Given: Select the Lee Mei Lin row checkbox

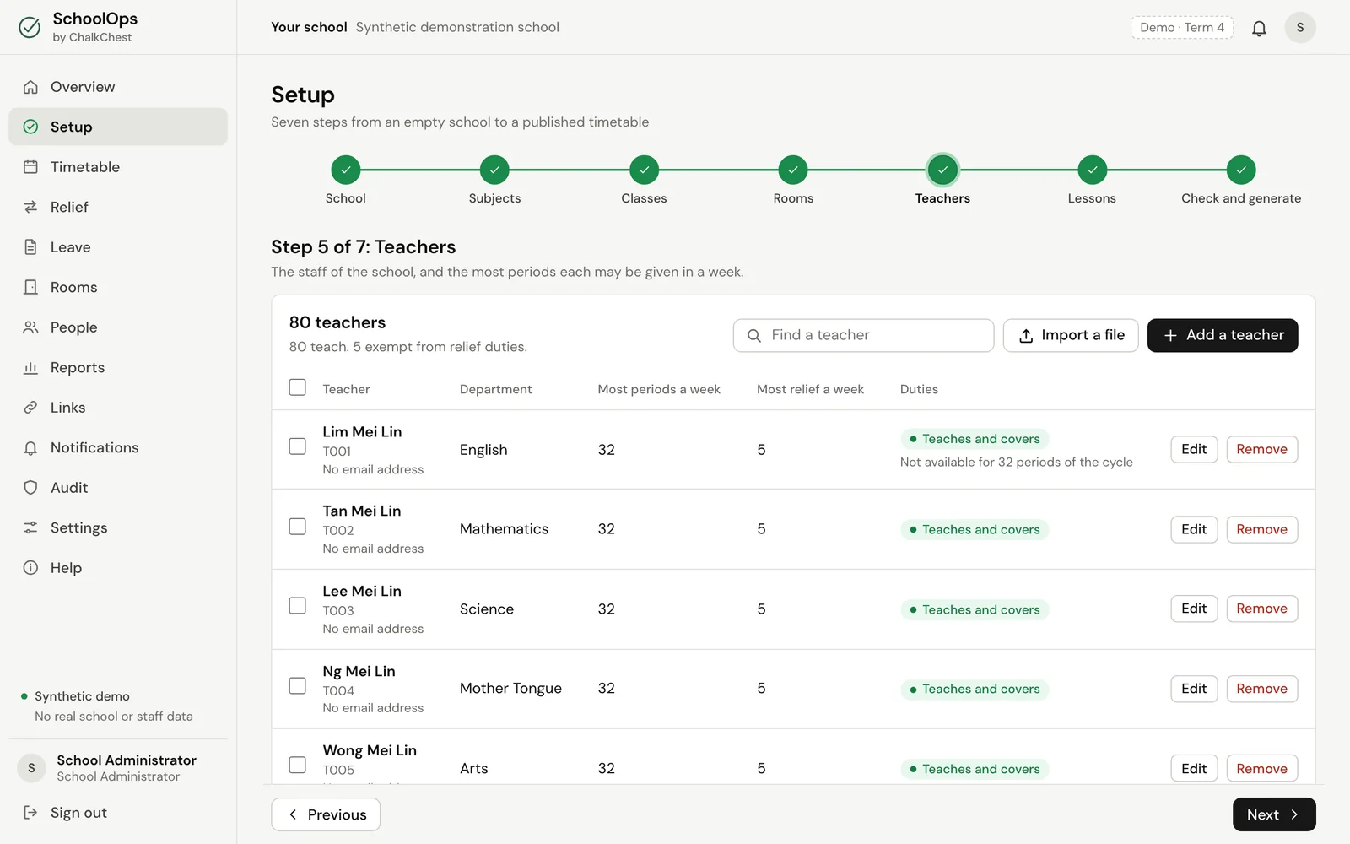Looking at the screenshot, I should (297, 606).
